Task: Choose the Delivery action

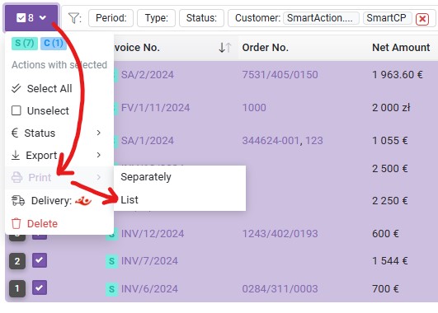Action: (59, 201)
